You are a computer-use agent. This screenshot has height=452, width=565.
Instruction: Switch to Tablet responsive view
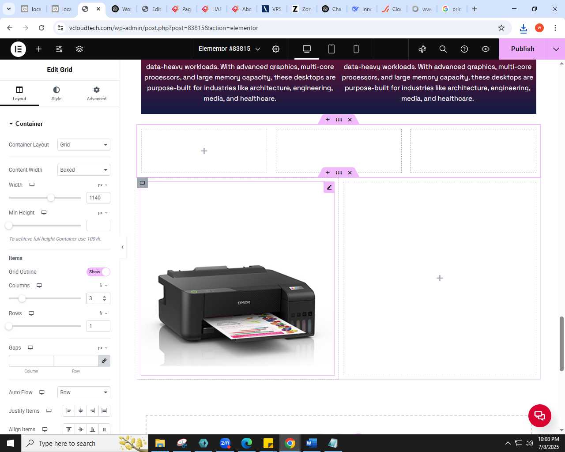pos(331,49)
